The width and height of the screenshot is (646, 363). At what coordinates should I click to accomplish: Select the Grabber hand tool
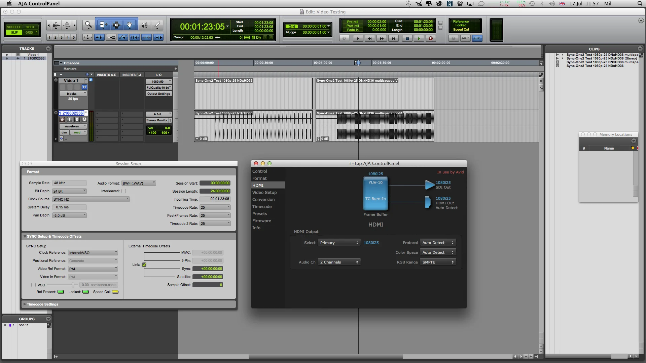point(130,25)
